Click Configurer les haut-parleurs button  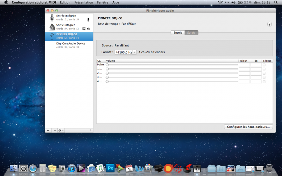[x=249, y=127]
